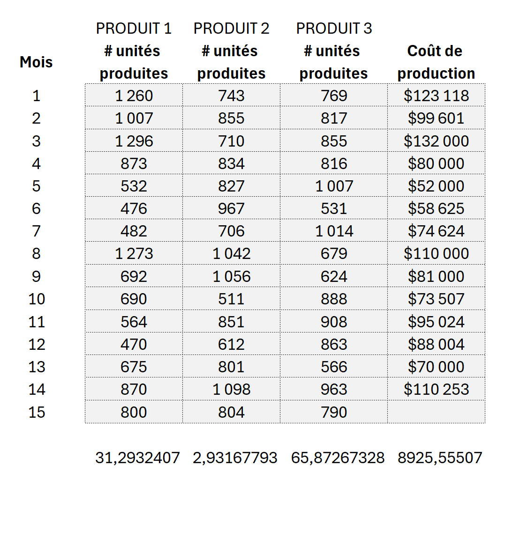The image size is (512, 539).
Task: Click the cell showing $132 000
Action: pyautogui.click(x=436, y=141)
